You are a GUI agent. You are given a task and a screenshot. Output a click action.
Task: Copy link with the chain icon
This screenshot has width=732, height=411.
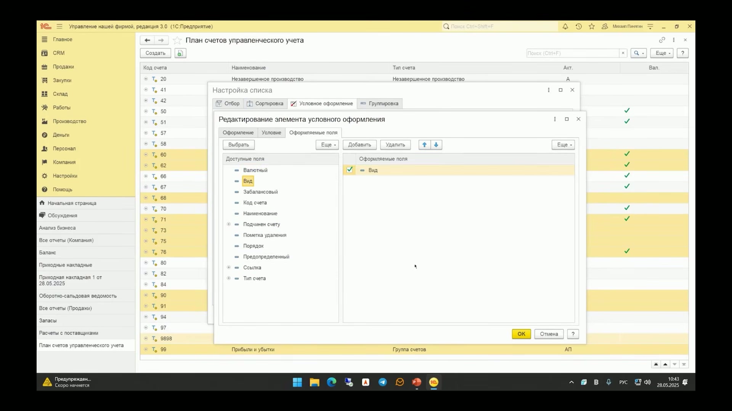point(662,40)
